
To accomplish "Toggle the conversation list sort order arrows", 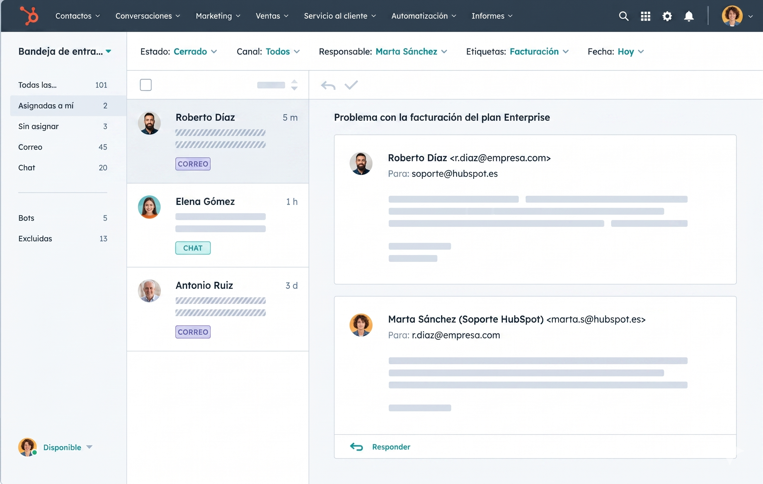I will pos(294,85).
